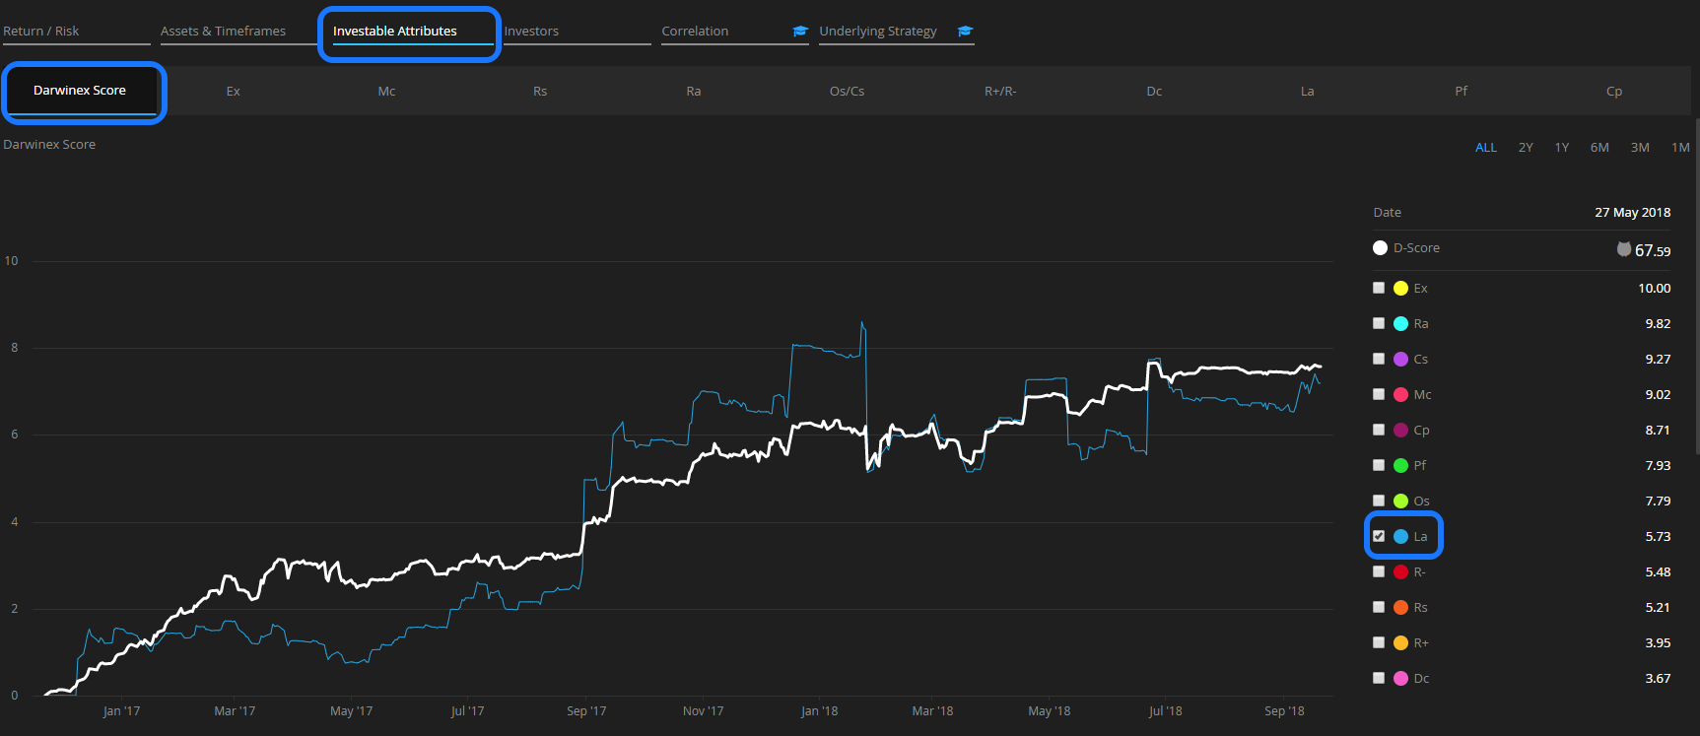Viewport: 1700px width, 736px height.
Task: Click the pink Dc color dot
Action: click(x=1400, y=678)
